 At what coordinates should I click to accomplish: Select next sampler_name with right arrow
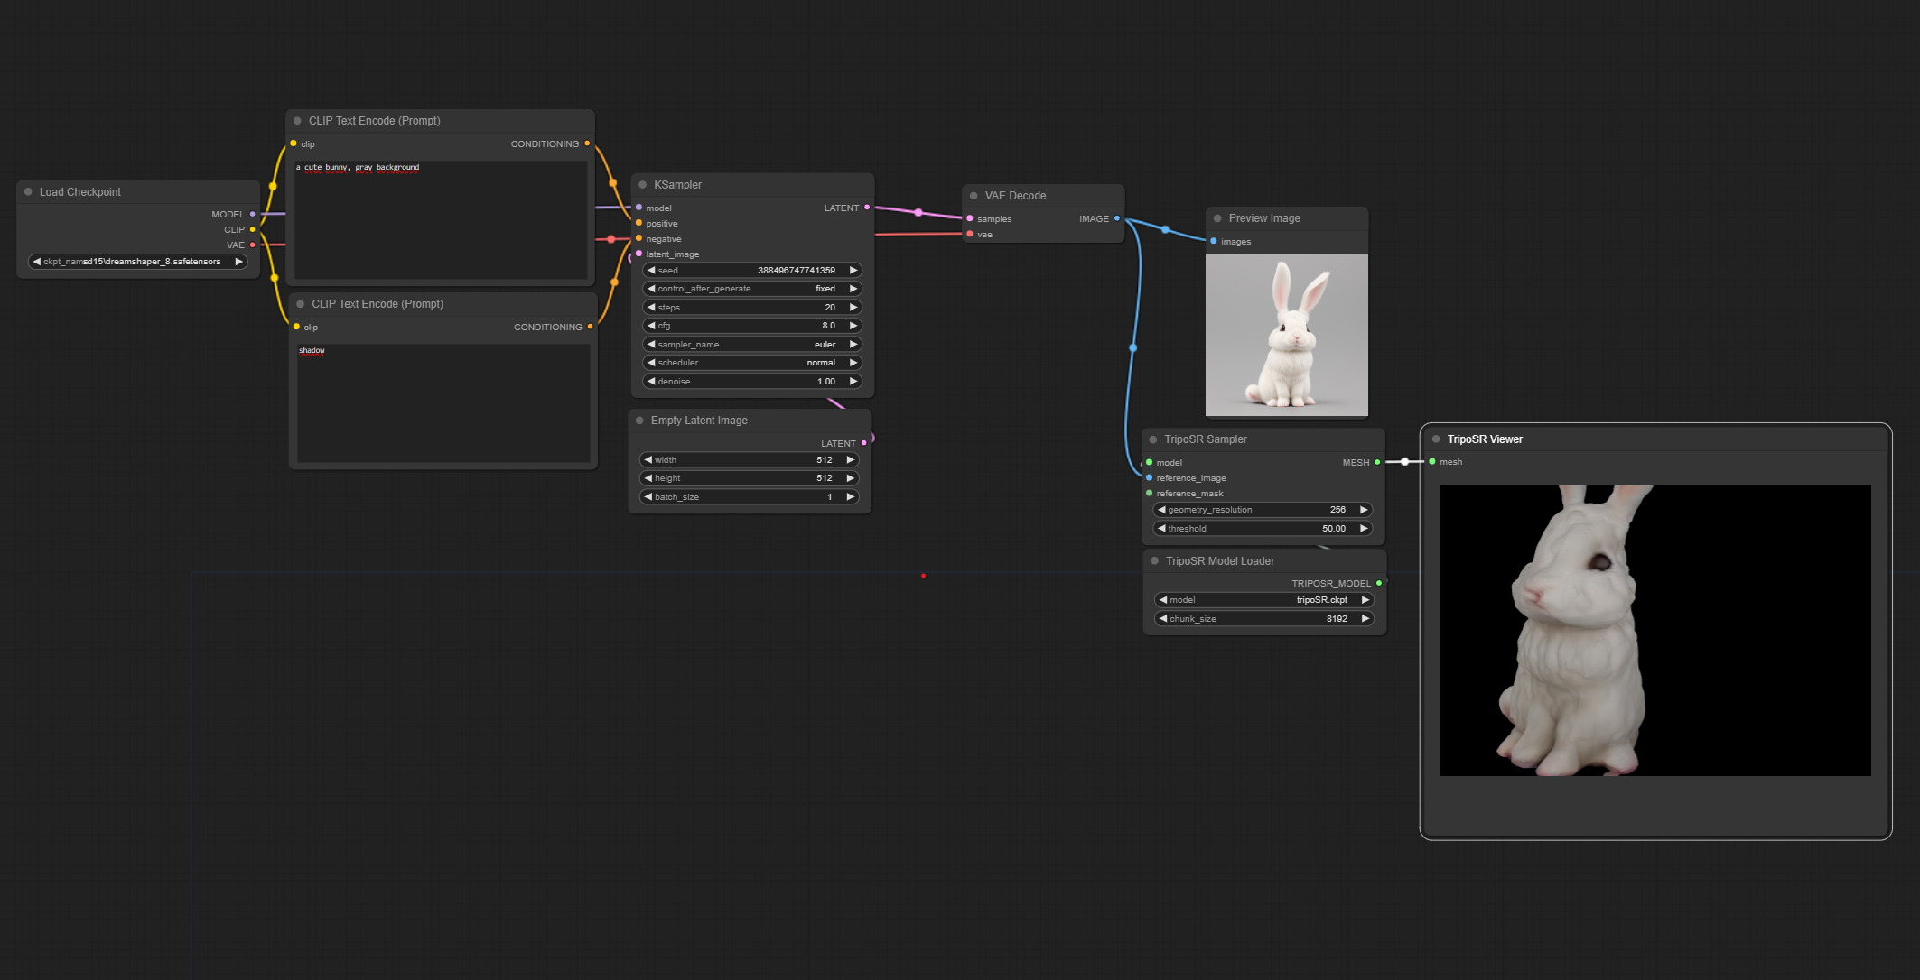[853, 345]
